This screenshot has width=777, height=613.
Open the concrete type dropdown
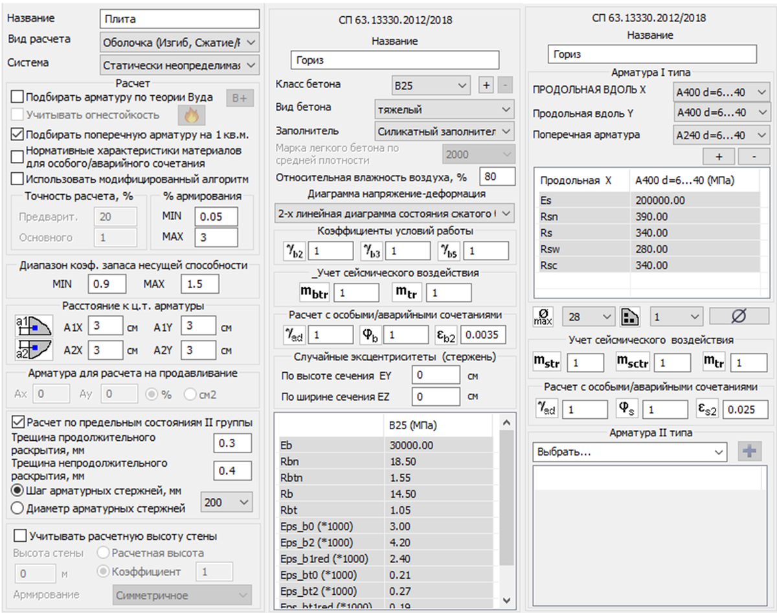pyautogui.click(x=444, y=110)
